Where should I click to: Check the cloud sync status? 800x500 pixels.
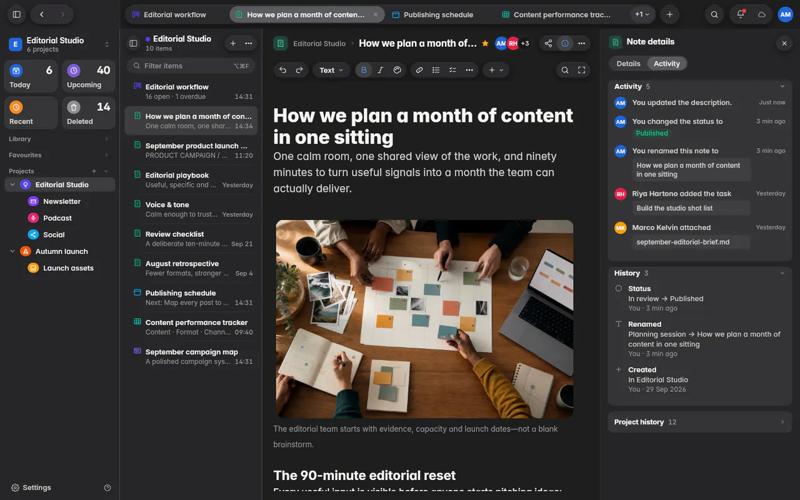click(762, 14)
